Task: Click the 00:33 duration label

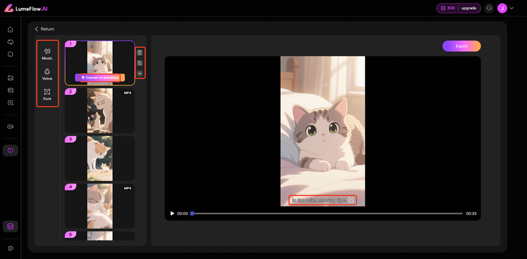Action: tap(471, 213)
